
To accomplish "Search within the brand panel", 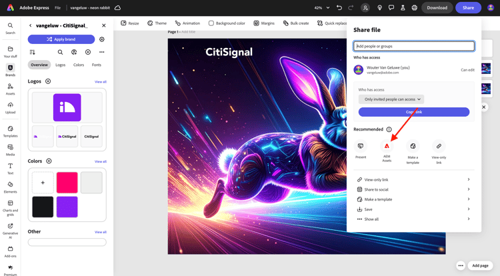I will 60,52.
